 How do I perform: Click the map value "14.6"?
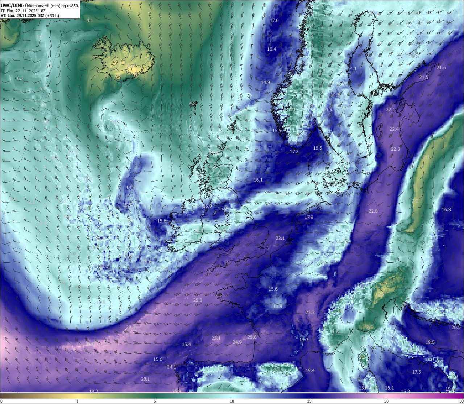coord(130,188)
